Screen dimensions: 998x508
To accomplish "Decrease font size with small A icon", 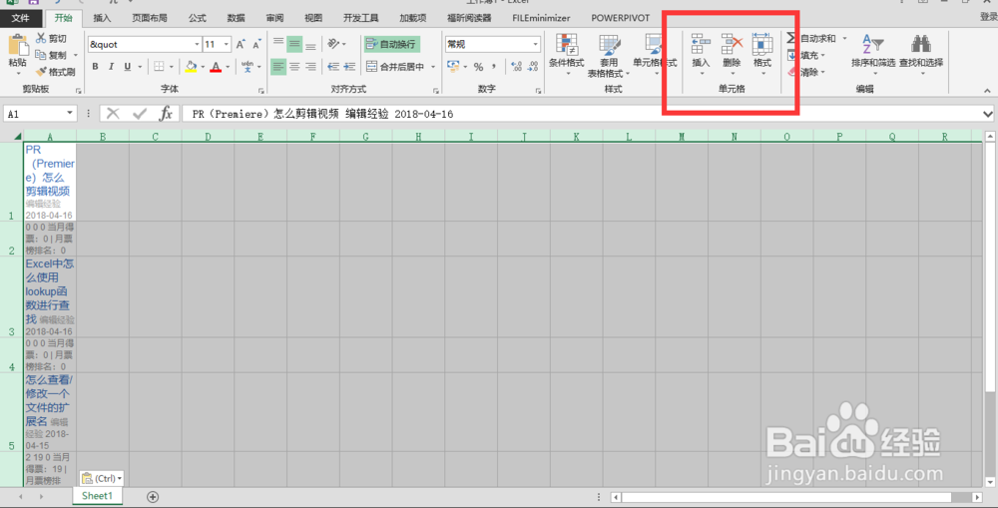I will (256, 44).
